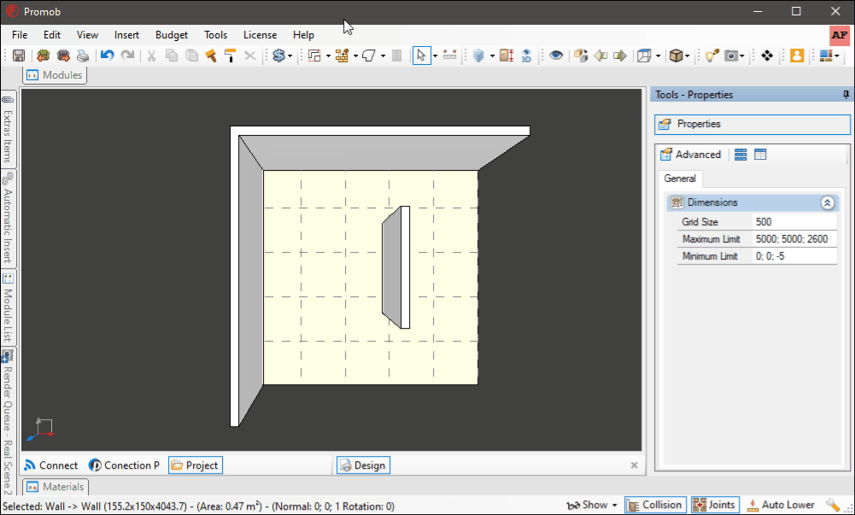Click the Undo arrow icon
This screenshot has width=855, height=515.
pos(107,56)
